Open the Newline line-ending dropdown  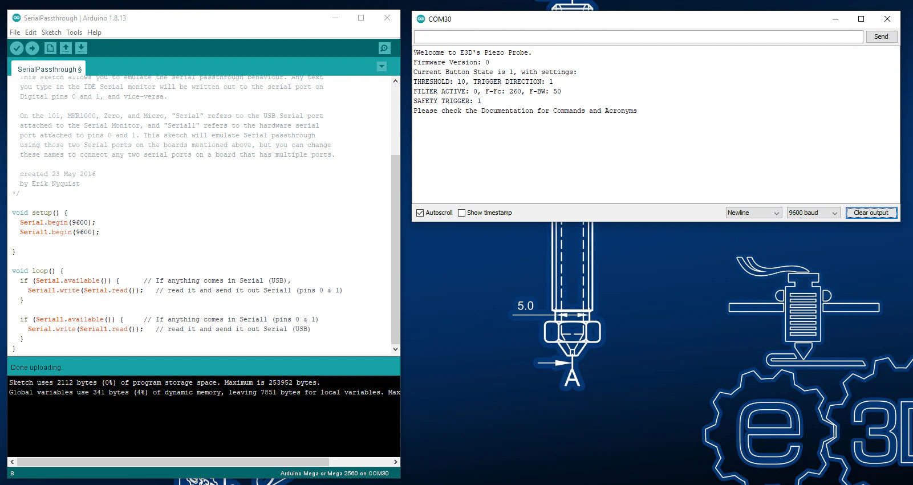click(753, 213)
